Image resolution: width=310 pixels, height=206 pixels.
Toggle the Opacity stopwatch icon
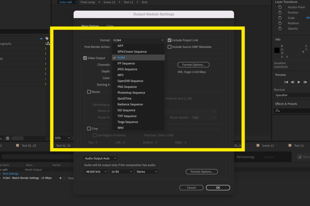point(280,28)
